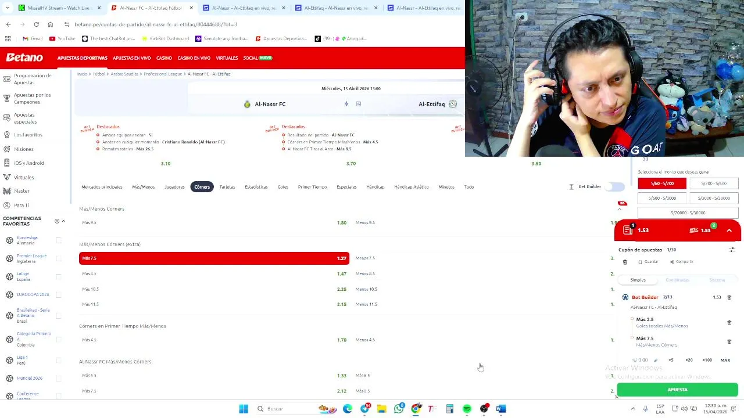Delete Más 2.5 Goles totales selection
This screenshot has height=418, width=744.
tap(729, 322)
